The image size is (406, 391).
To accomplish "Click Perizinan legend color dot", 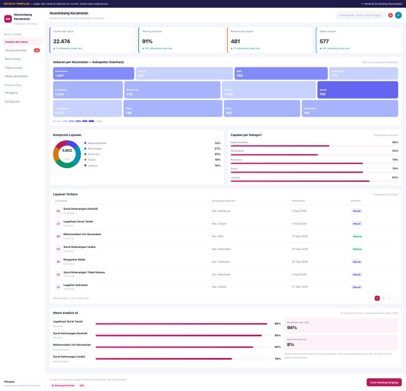I will 85,154.
